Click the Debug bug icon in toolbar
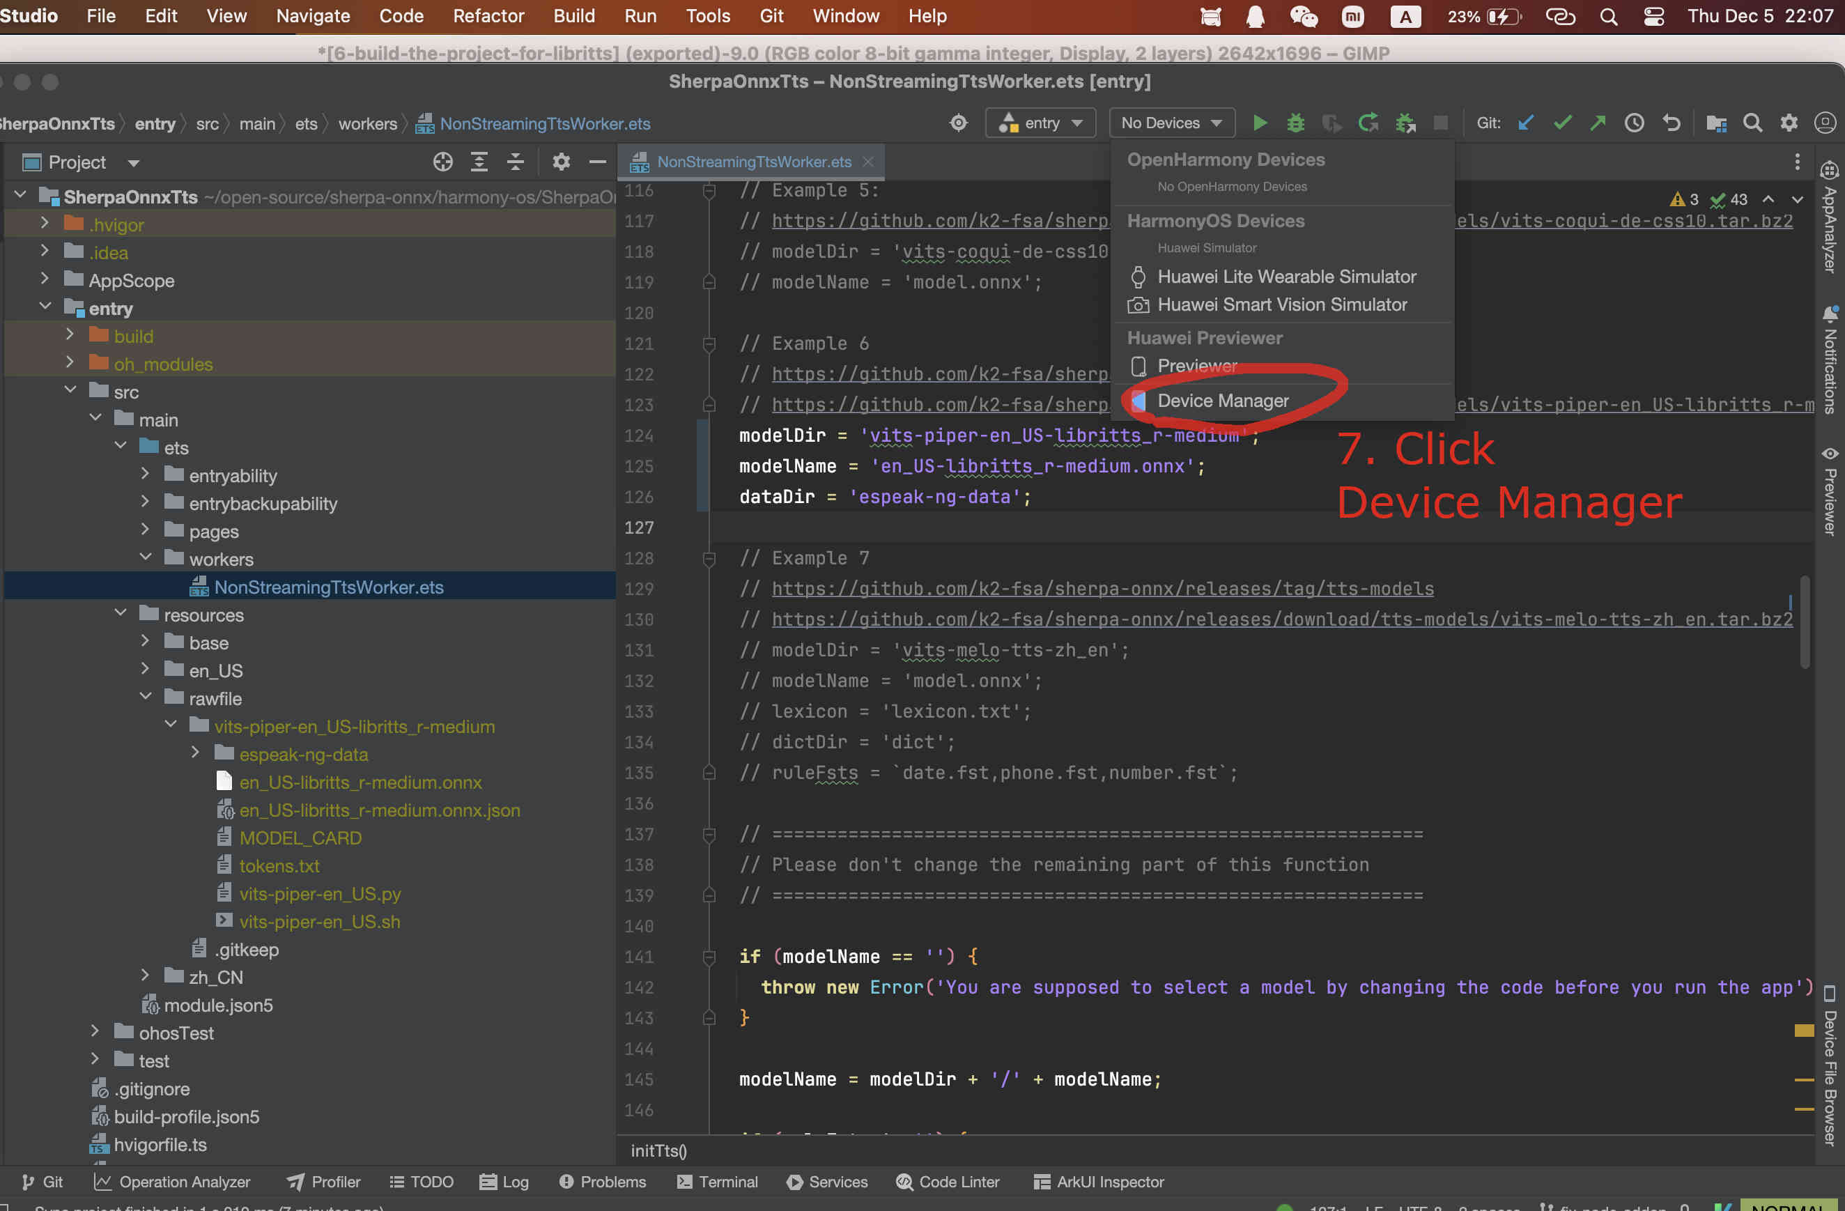 click(1295, 123)
